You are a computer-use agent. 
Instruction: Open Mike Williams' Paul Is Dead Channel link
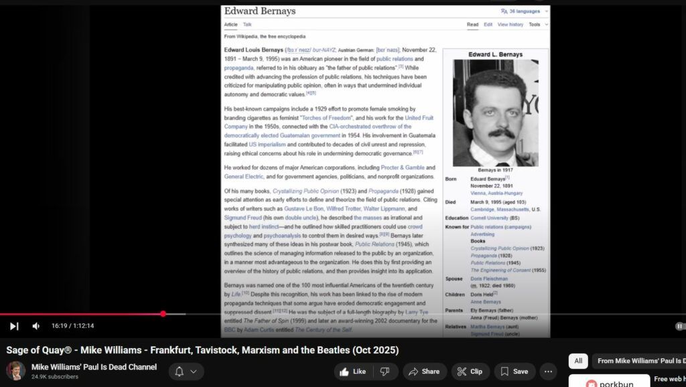pyautogui.click(x=94, y=367)
